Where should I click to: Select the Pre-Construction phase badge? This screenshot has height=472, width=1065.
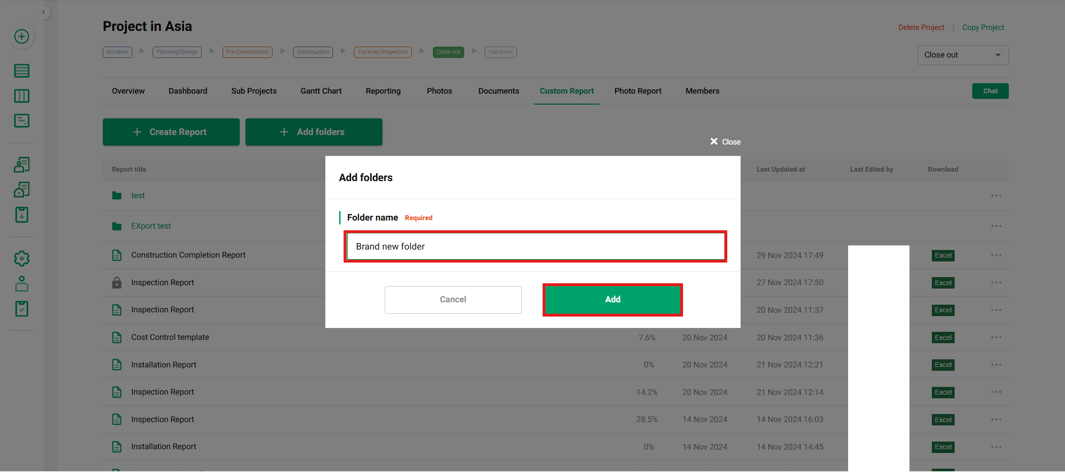click(247, 52)
